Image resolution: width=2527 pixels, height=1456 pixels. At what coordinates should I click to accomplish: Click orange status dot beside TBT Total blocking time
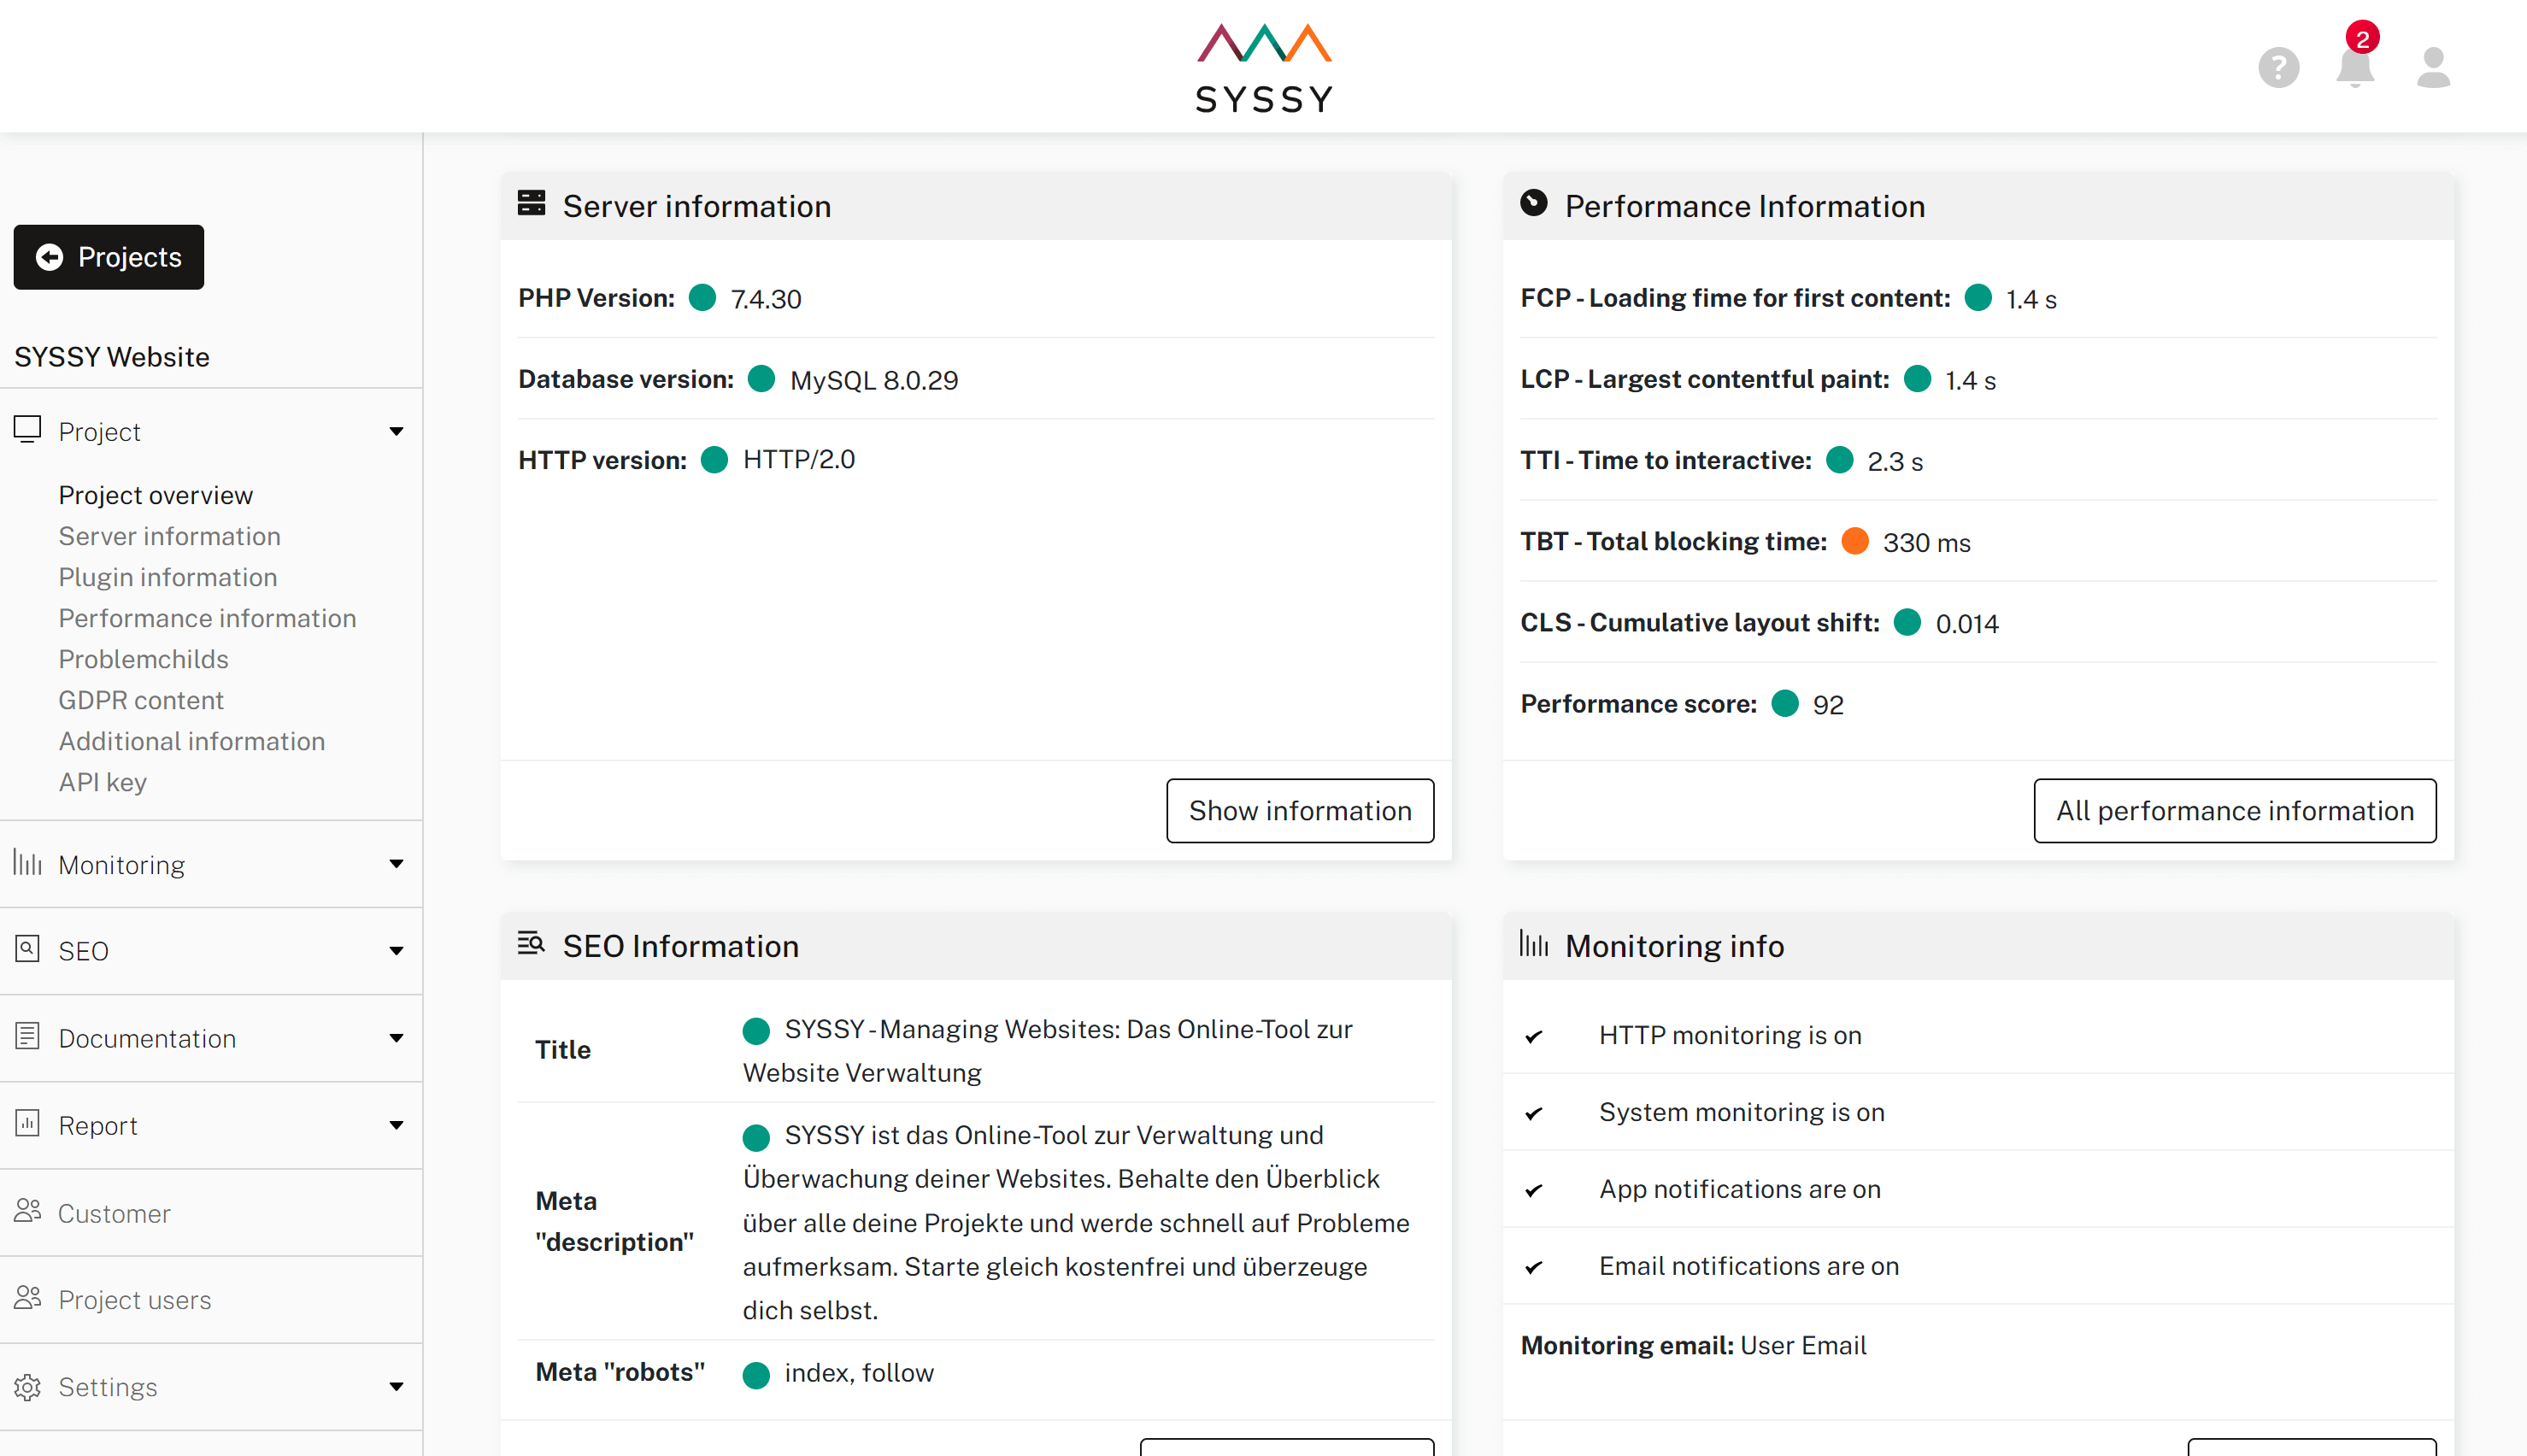point(1855,541)
